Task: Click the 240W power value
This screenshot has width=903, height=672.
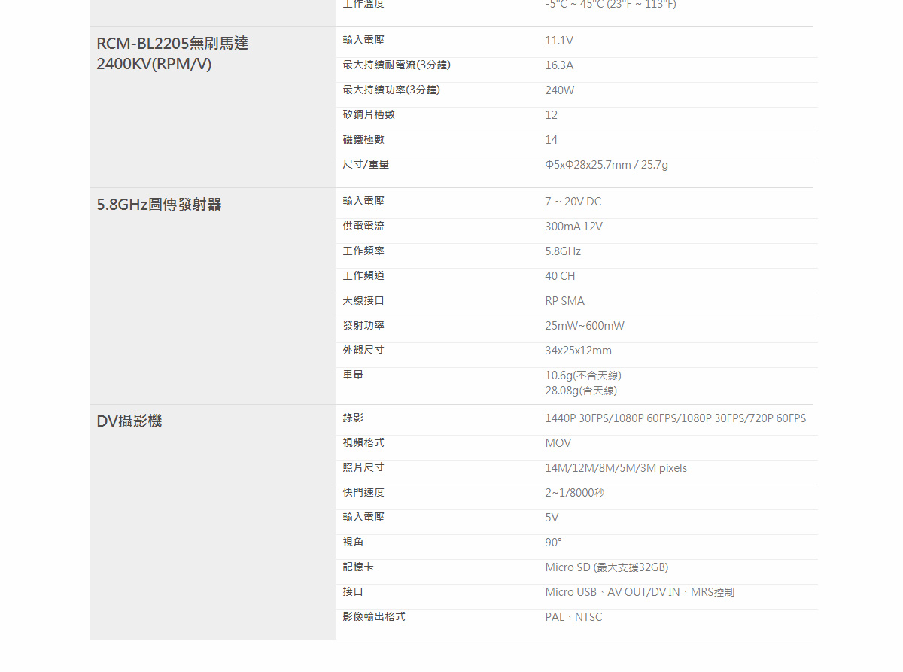Action: (x=559, y=90)
